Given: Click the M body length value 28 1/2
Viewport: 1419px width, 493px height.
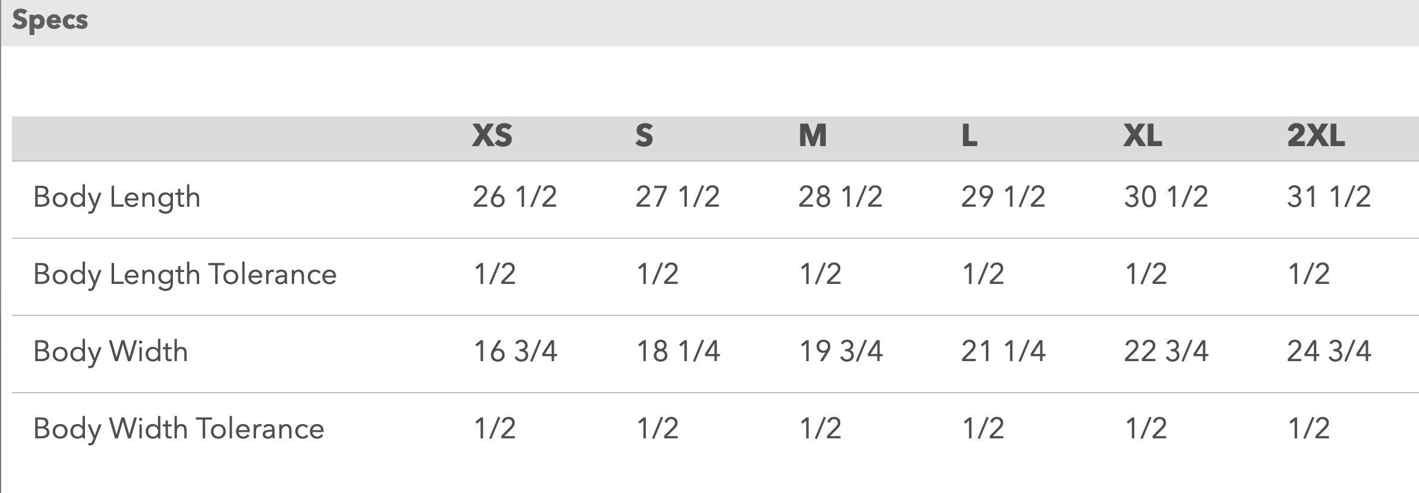Looking at the screenshot, I should pyautogui.click(x=840, y=197).
